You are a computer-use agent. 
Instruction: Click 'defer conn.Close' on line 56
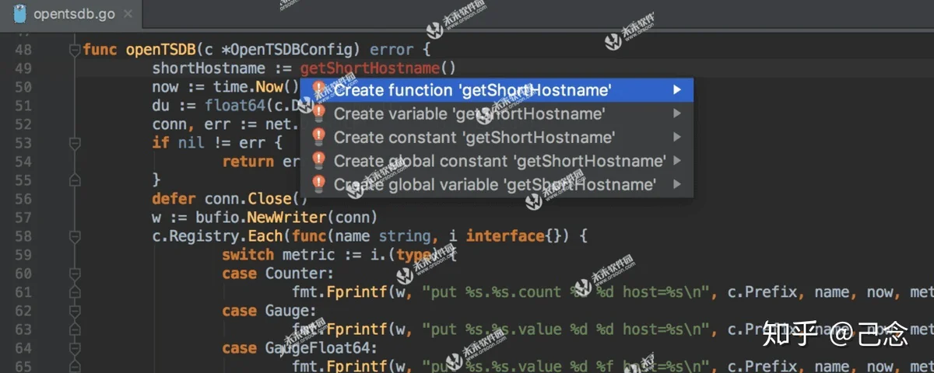coord(221,199)
